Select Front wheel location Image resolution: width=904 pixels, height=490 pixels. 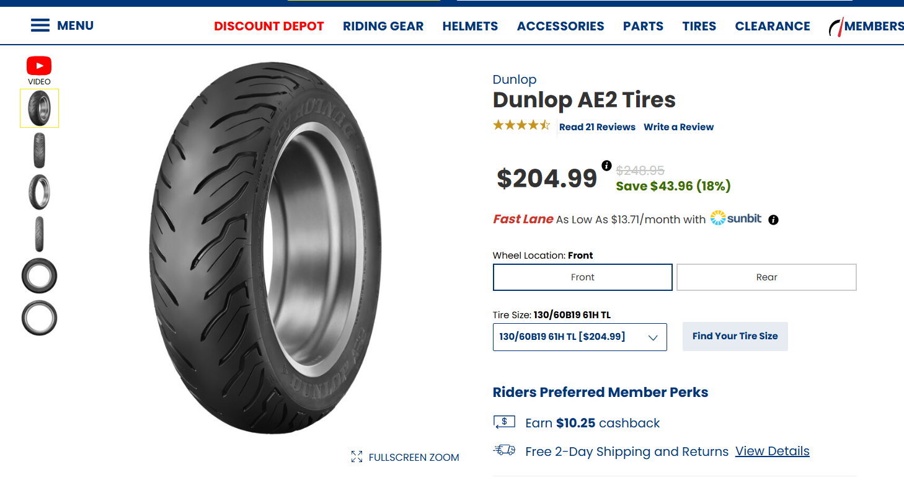[x=582, y=277]
